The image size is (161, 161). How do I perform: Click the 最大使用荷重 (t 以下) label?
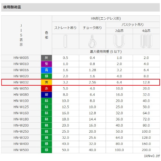coord(106,52)
